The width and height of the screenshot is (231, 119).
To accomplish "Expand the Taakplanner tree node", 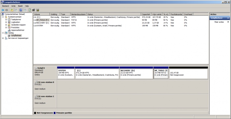I will click(x=6, y=19).
